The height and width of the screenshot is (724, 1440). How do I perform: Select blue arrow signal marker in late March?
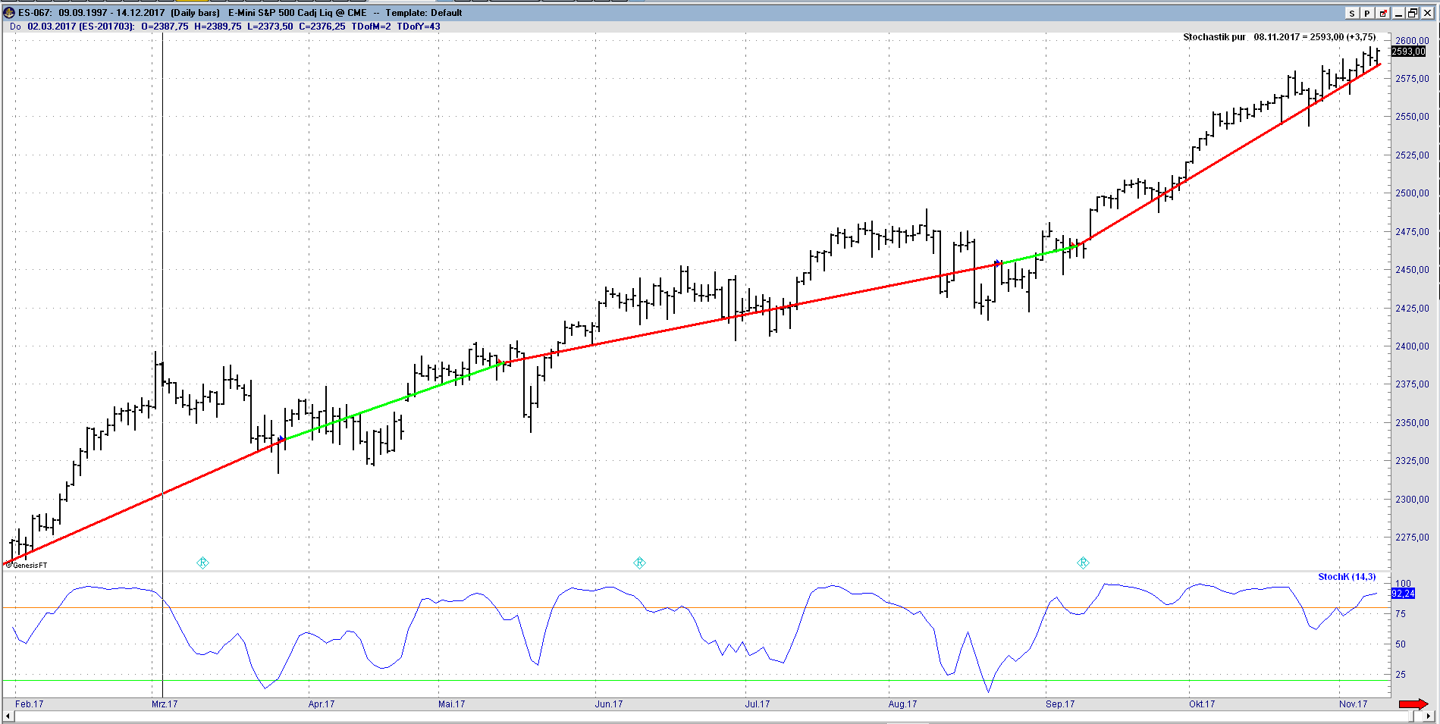pyautogui.click(x=281, y=439)
